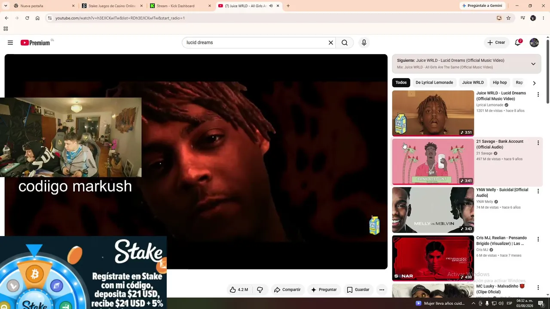The width and height of the screenshot is (550, 309).
Task: Open Cris MJ Pensando Brigido thumbnail
Action: (433, 258)
